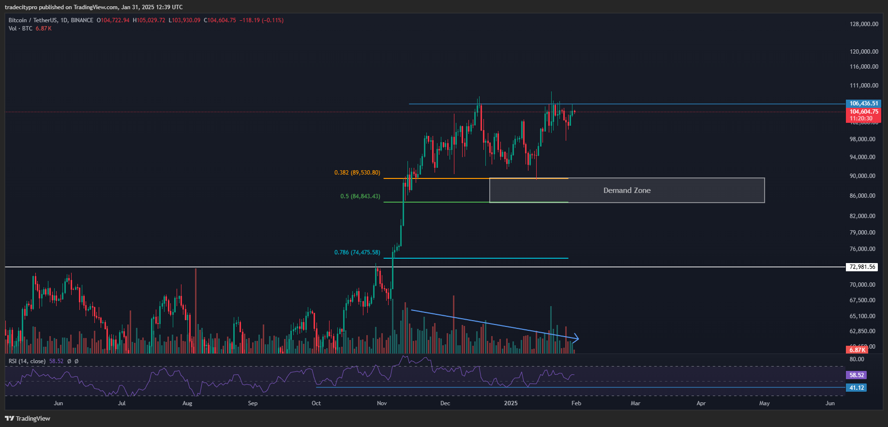
Task: Click the publisher header line mentioning tradecitypro
Action: coord(94,7)
